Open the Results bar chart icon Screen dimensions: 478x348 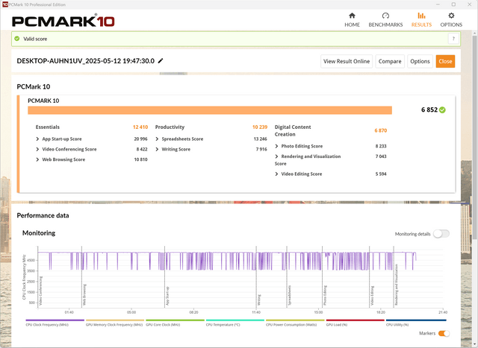pyautogui.click(x=421, y=16)
